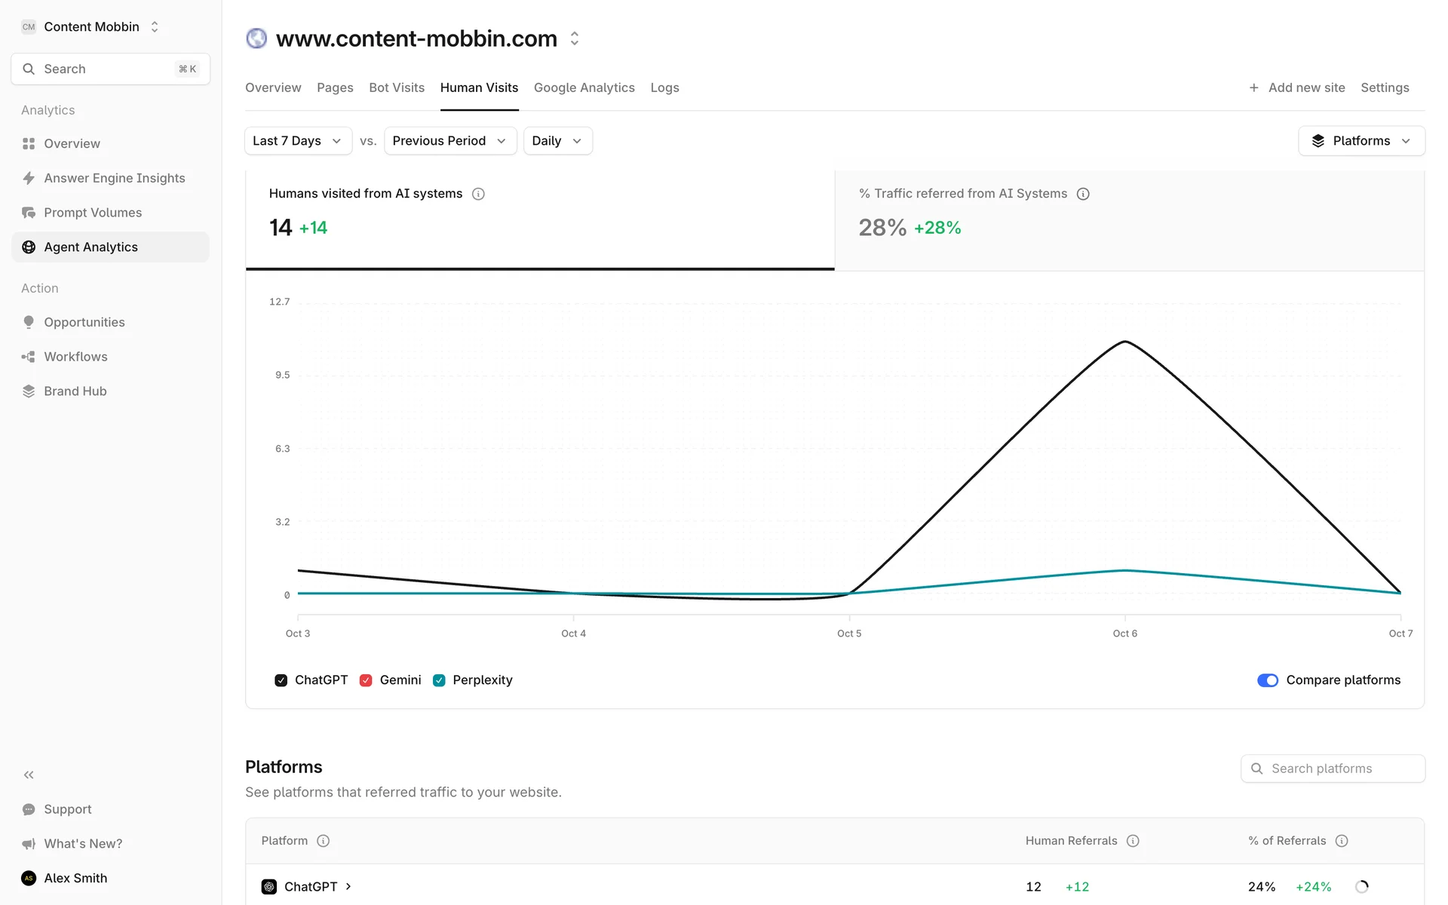Click the What's New megaphone icon
Screen dimensions: 1448x905
pyautogui.click(x=29, y=844)
